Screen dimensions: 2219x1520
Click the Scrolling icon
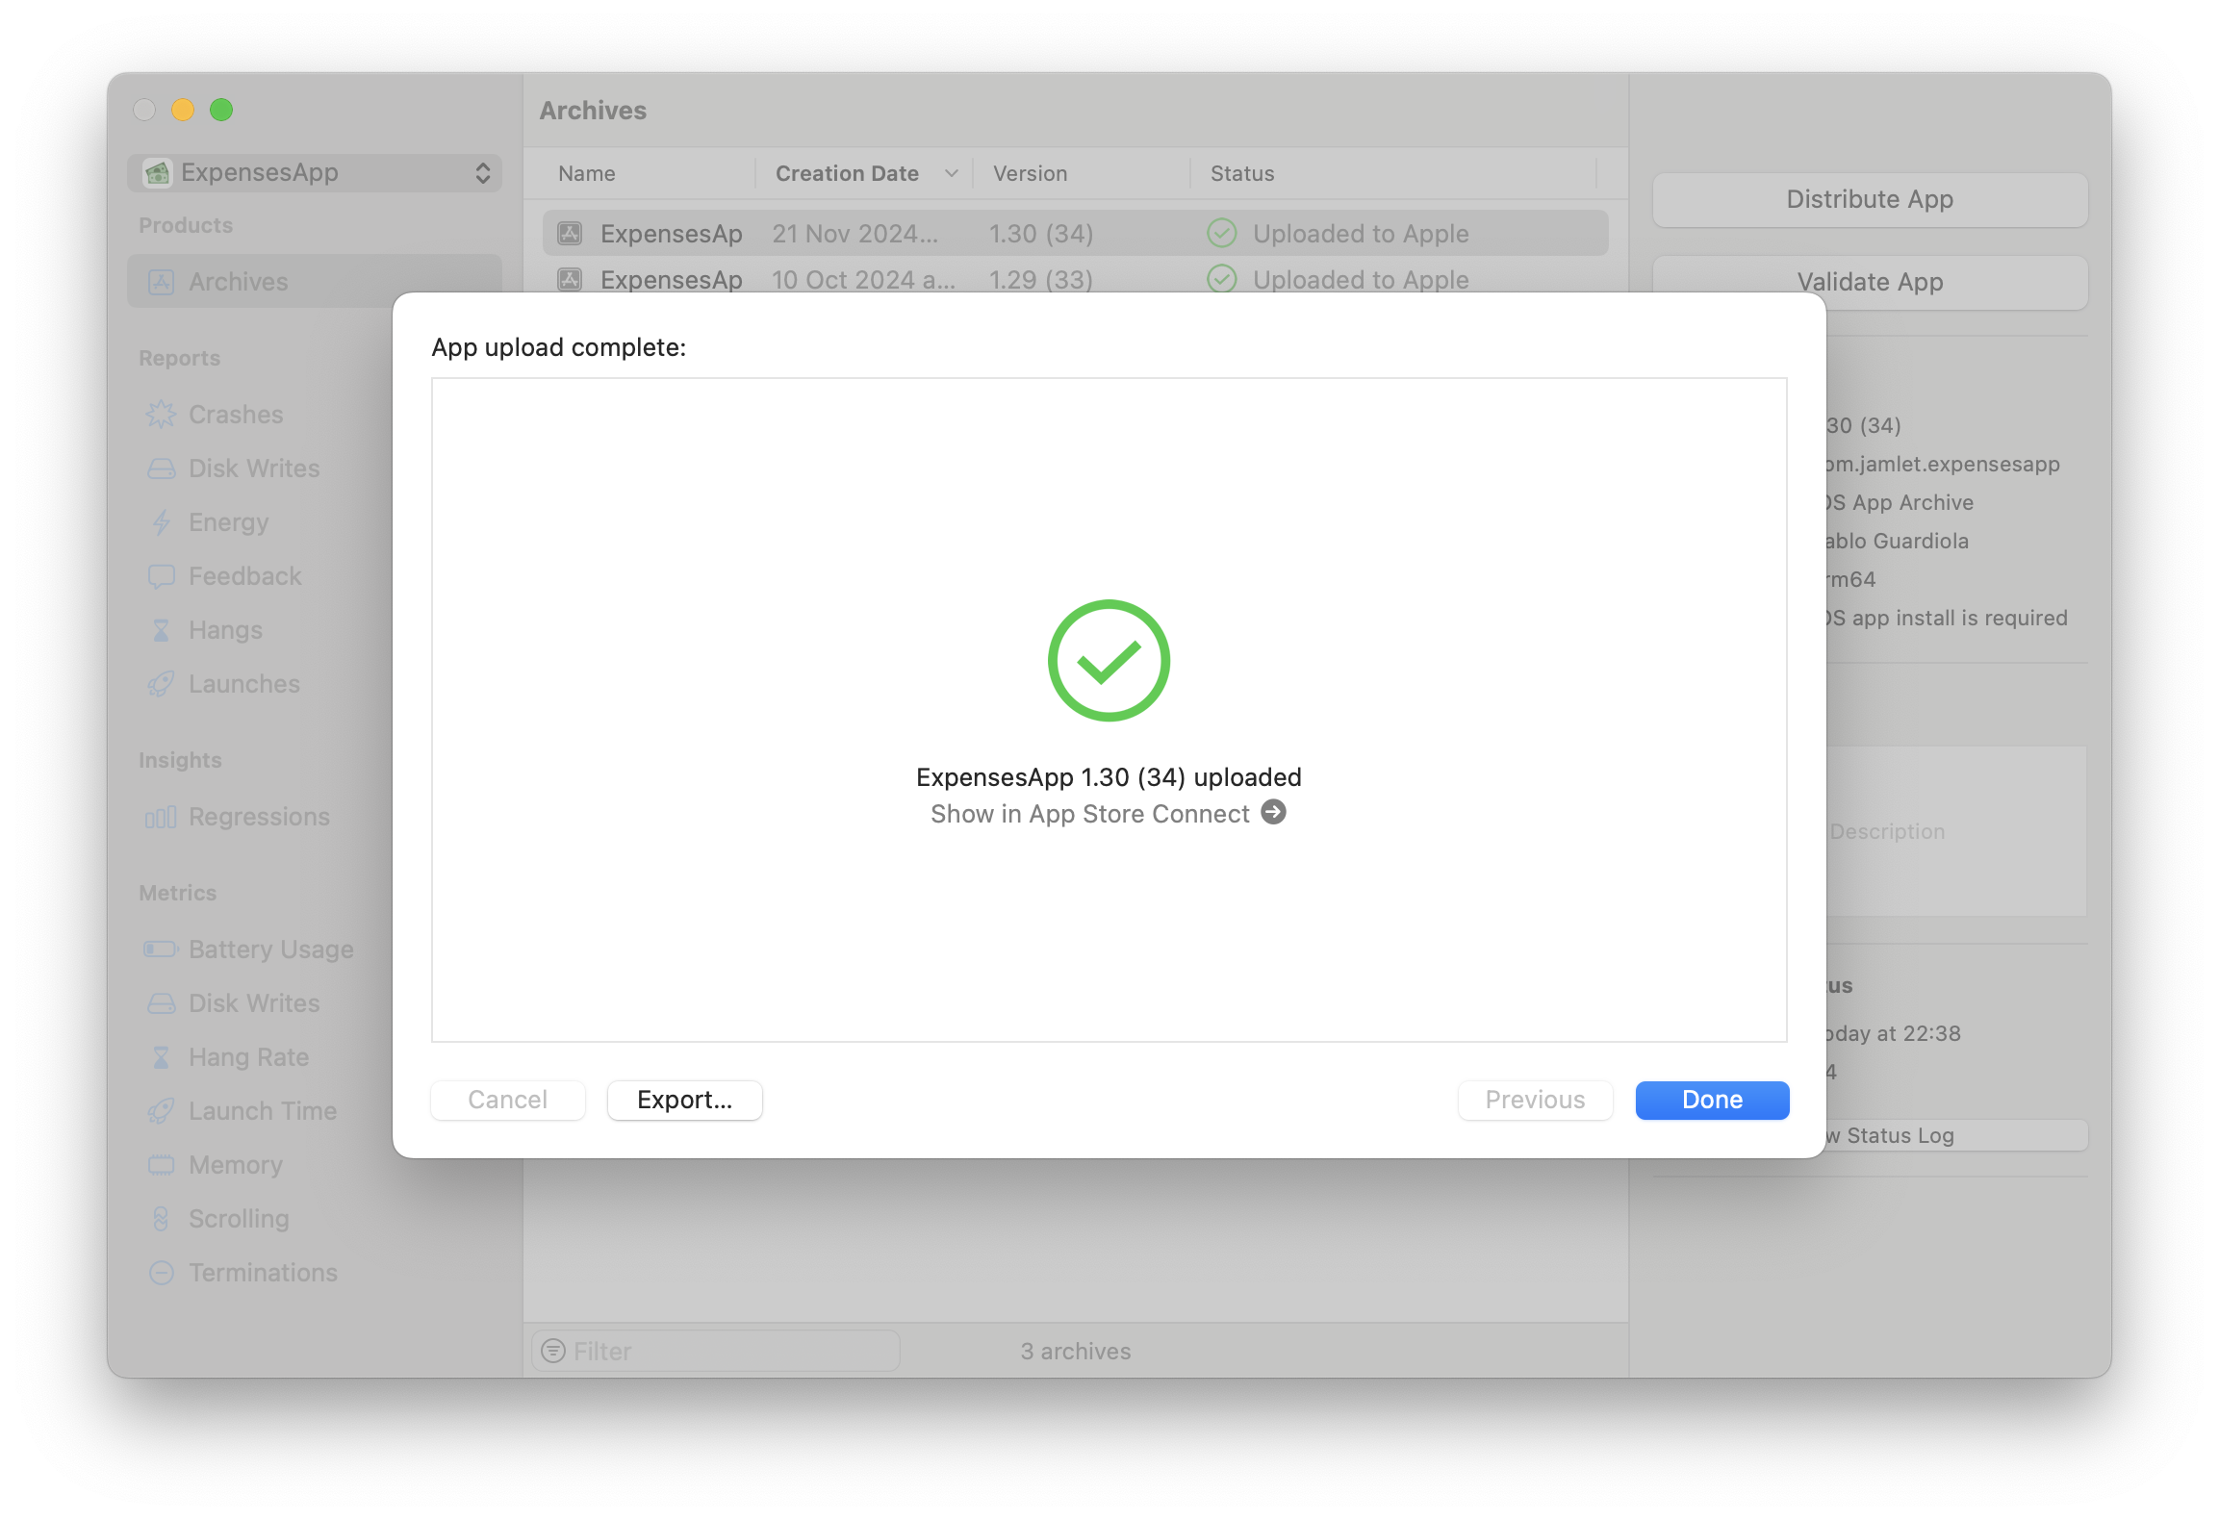[161, 1219]
